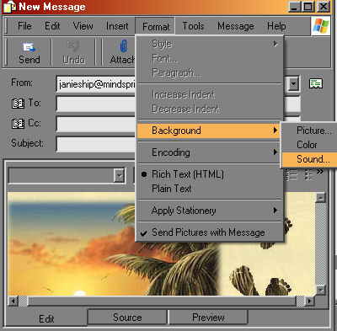Click inside the To address field
This screenshot has width=337, height=331.
[x=95, y=104]
